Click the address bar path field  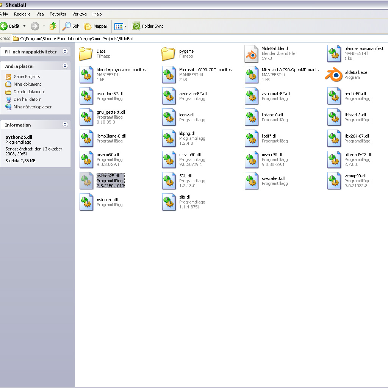coord(200,39)
